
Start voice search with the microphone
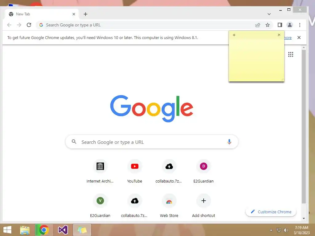click(229, 142)
